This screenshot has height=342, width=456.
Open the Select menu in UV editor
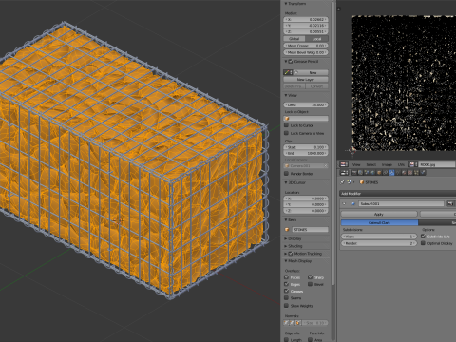pyautogui.click(x=371, y=164)
